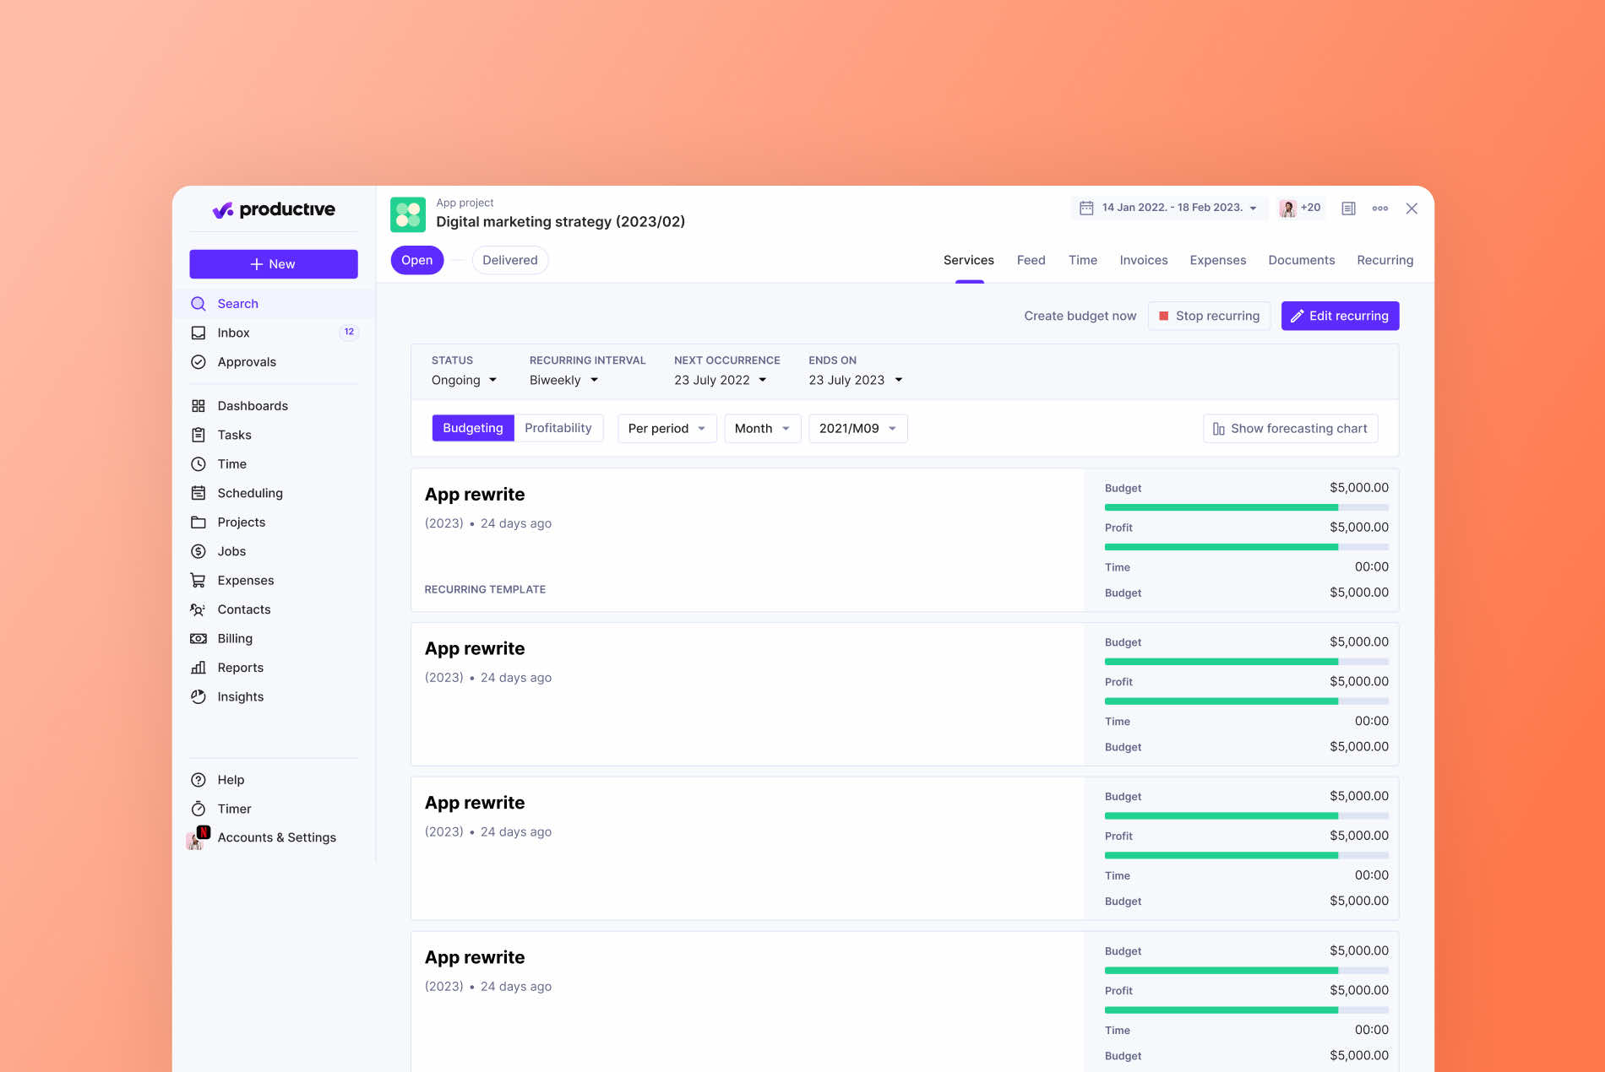Open Expenses via the cart icon
Viewport: 1605px width, 1072px height.
[x=198, y=580]
